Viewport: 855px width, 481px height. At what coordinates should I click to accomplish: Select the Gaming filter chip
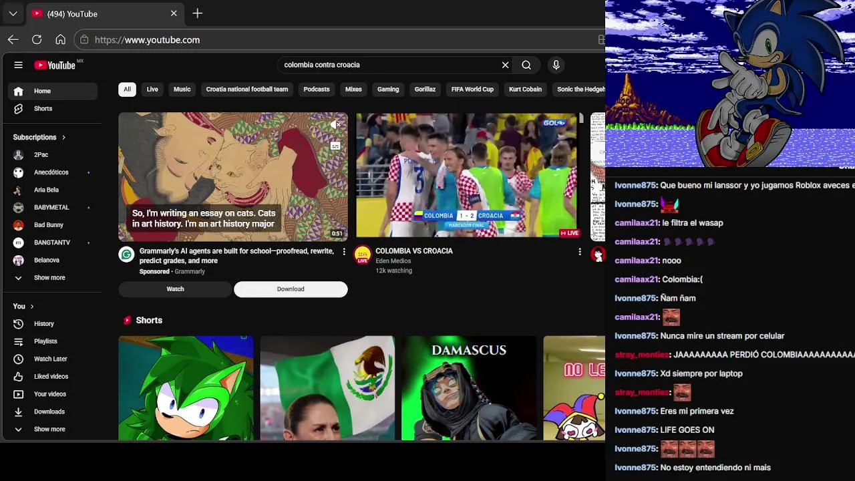point(388,89)
